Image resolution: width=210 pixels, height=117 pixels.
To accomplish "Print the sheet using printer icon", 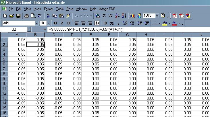I will tap(26, 16).
